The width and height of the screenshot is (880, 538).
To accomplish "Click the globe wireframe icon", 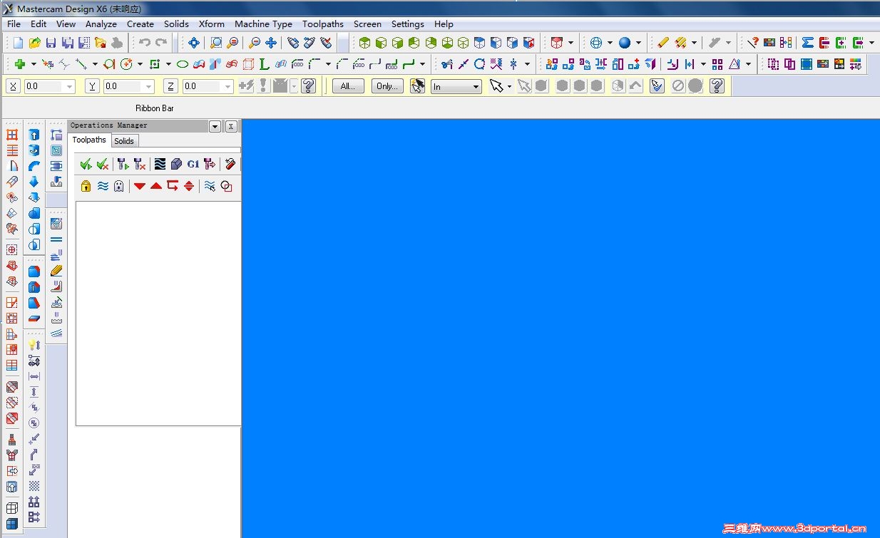I will point(596,43).
